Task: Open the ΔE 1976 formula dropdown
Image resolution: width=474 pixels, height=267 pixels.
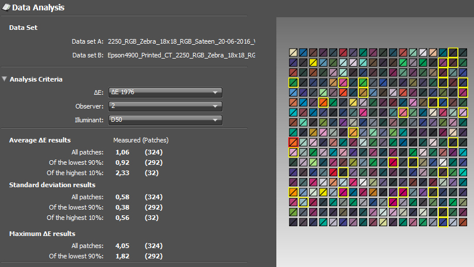Action: [x=165, y=92]
